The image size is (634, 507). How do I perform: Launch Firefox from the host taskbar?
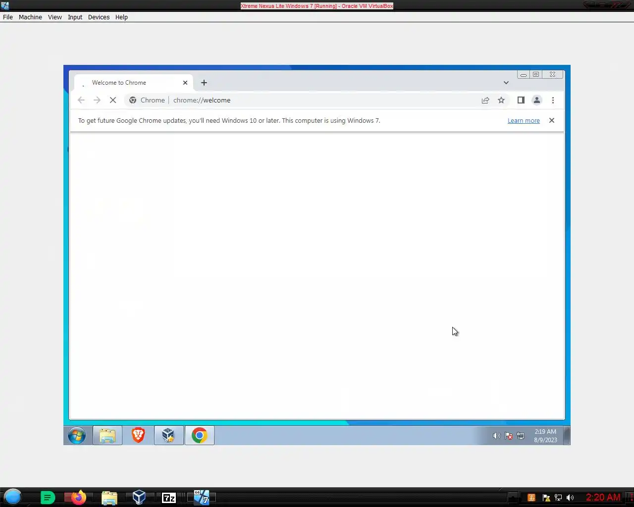pos(78,497)
